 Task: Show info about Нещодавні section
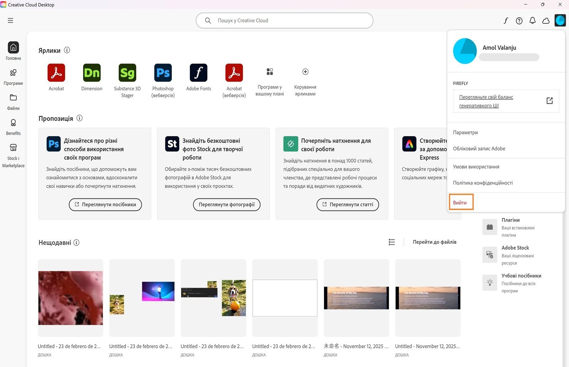click(x=76, y=242)
